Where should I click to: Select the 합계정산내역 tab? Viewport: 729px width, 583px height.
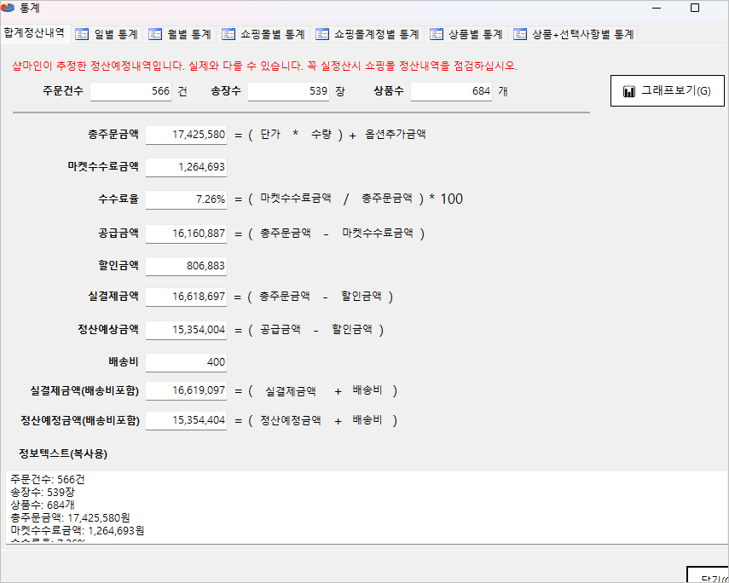coord(34,33)
